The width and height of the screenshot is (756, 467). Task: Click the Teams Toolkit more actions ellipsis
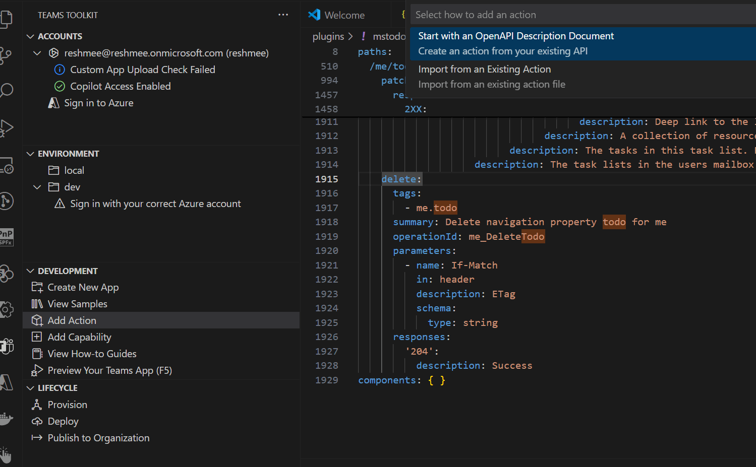tap(283, 15)
